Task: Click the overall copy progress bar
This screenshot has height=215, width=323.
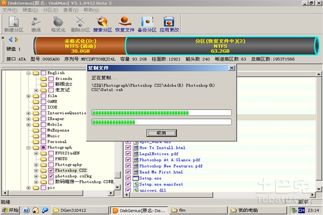Action: [161, 122]
